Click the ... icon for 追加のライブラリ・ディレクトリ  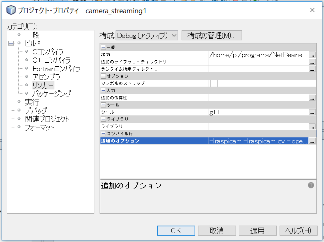pos(312,62)
